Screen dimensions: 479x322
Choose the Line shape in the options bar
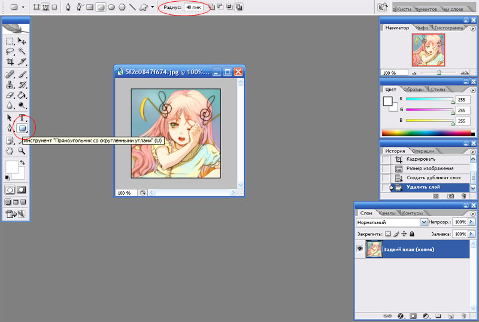[132, 8]
